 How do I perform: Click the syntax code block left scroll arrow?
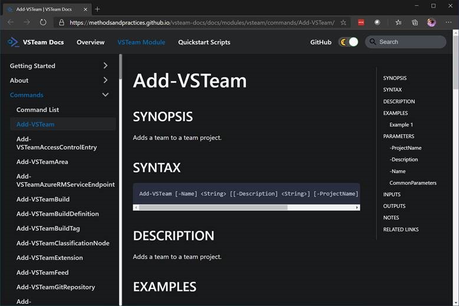(136, 208)
